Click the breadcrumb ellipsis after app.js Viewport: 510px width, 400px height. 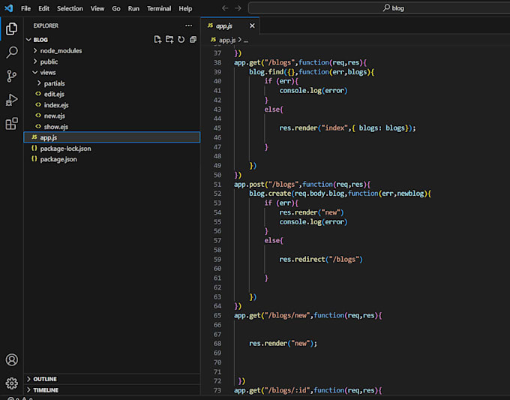point(246,40)
